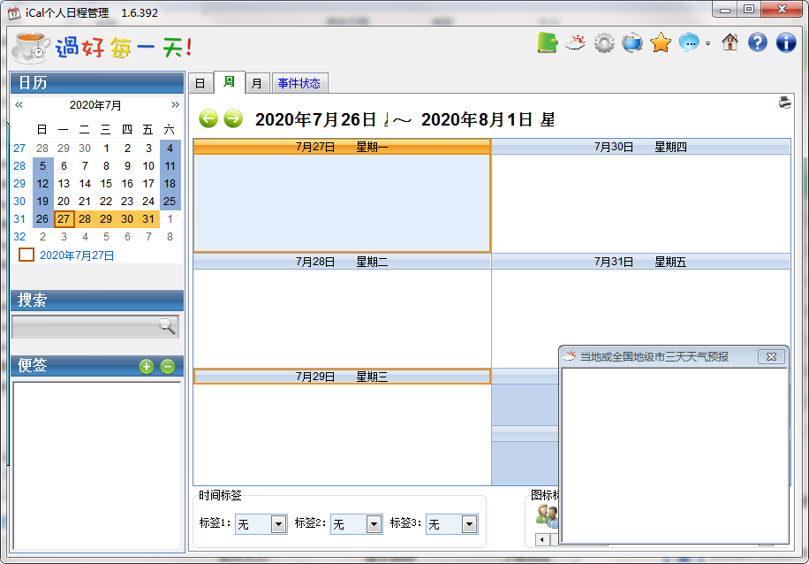Click the empty July 30 day cell
The height and width of the screenshot is (564, 809).
point(641,203)
